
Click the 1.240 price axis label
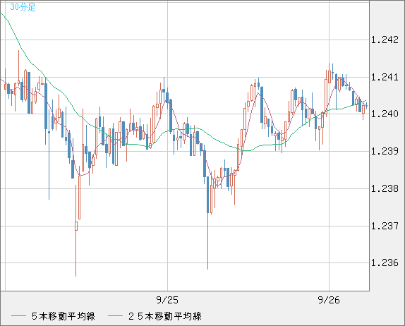coord(385,114)
